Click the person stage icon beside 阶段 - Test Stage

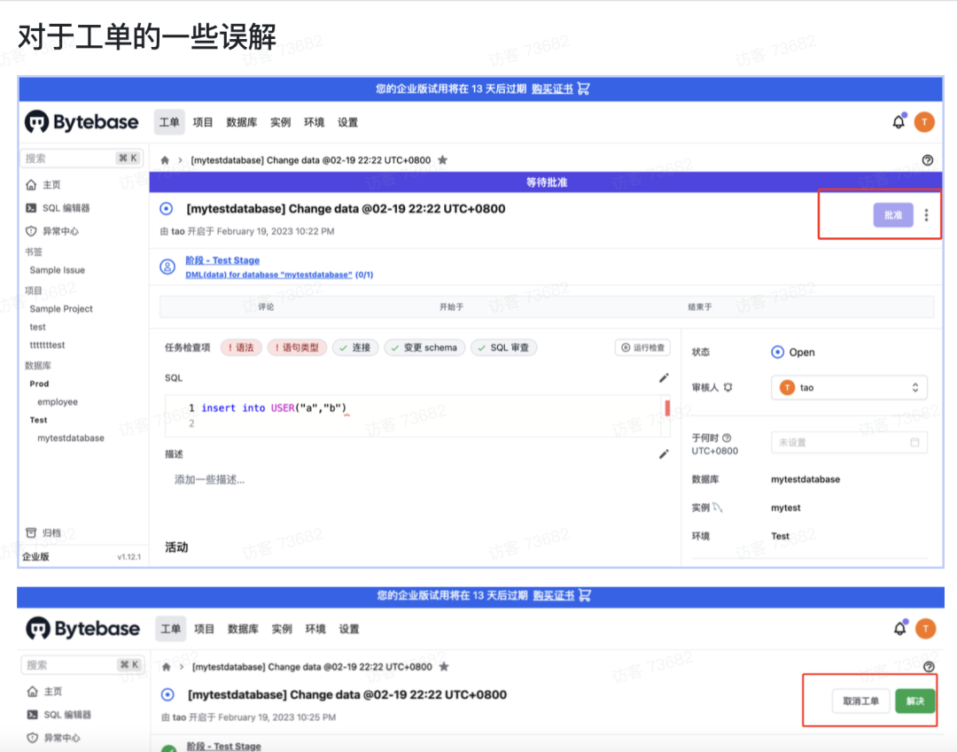tap(167, 267)
